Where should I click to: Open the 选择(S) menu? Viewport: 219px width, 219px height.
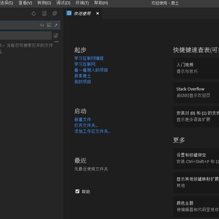(x=7, y=3)
